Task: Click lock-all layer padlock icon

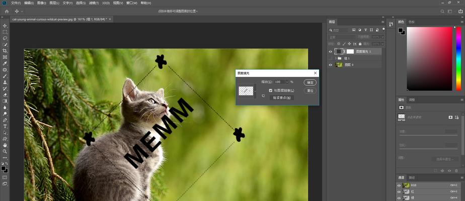Action: point(360,44)
